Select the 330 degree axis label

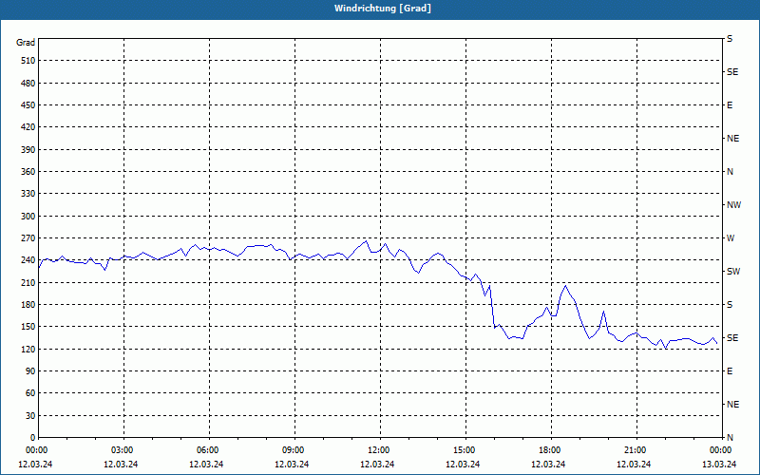[x=28, y=194]
